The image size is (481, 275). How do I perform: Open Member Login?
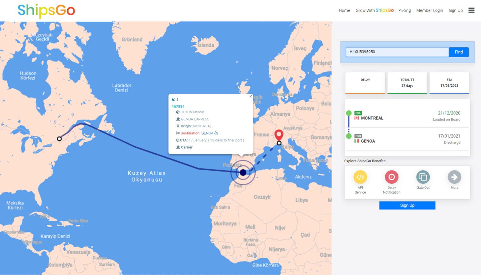click(x=429, y=10)
